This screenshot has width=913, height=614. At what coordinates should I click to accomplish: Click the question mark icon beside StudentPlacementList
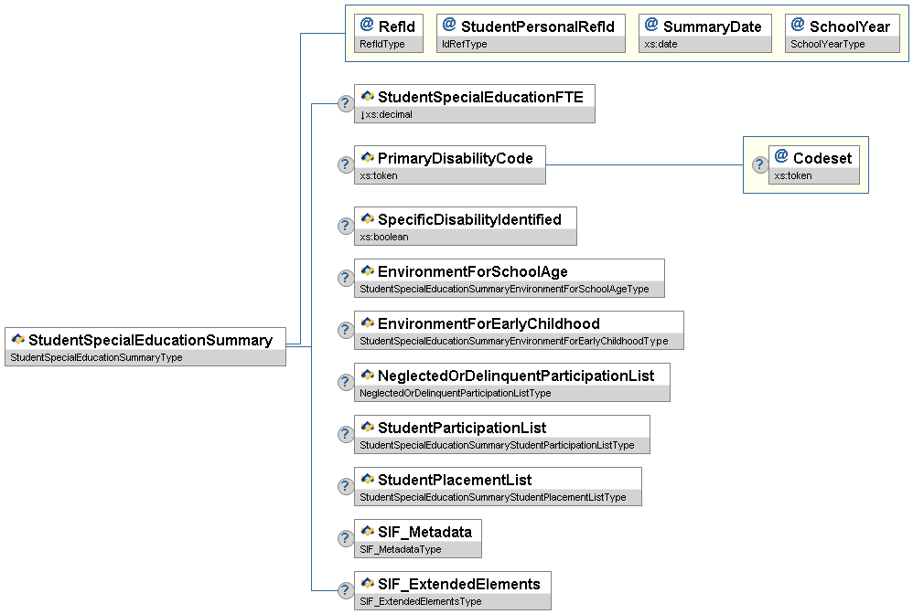point(345,487)
